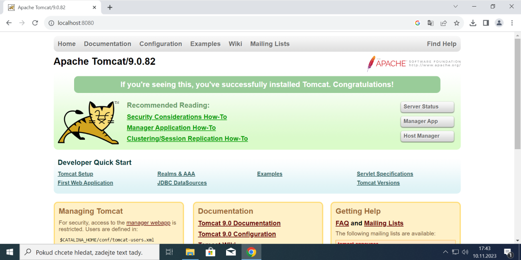The width and height of the screenshot is (521, 260).
Task: Click the browser back arrow
Action: coord(9,23)
